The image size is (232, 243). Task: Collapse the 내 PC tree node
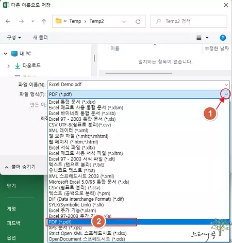(x=6, y=54)
